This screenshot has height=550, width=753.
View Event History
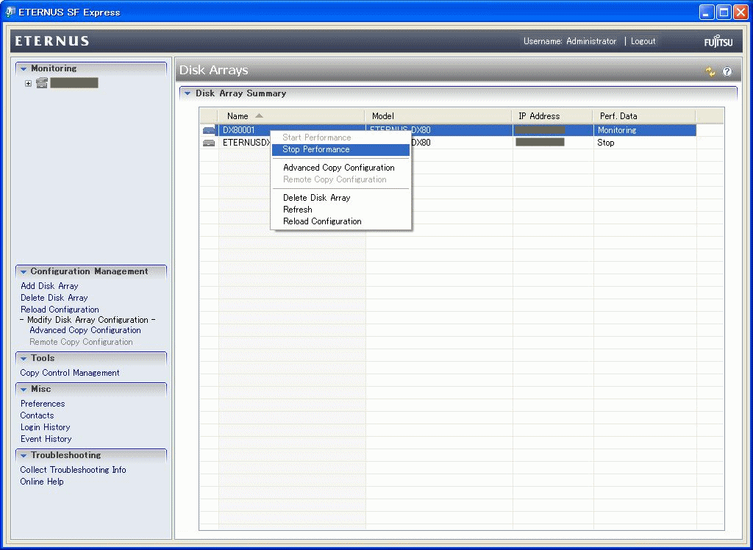tap(46, 439)
